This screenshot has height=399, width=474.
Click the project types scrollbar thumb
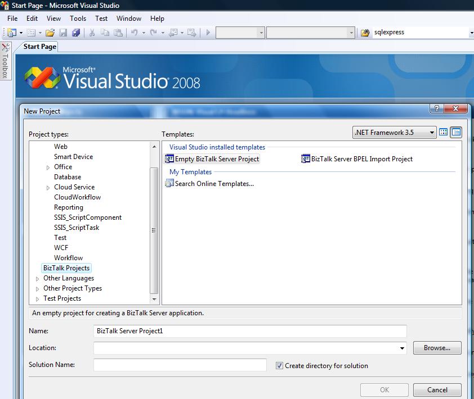(154, 230)
